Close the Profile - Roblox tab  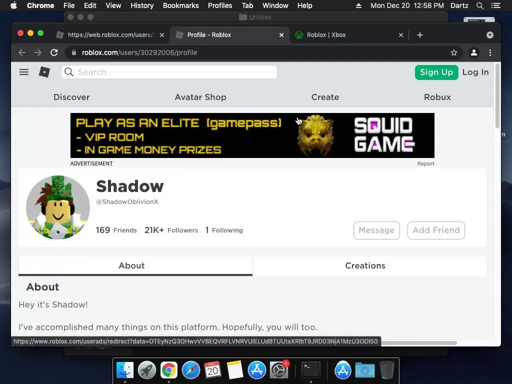pyautogui.click(x=281, y=35)
